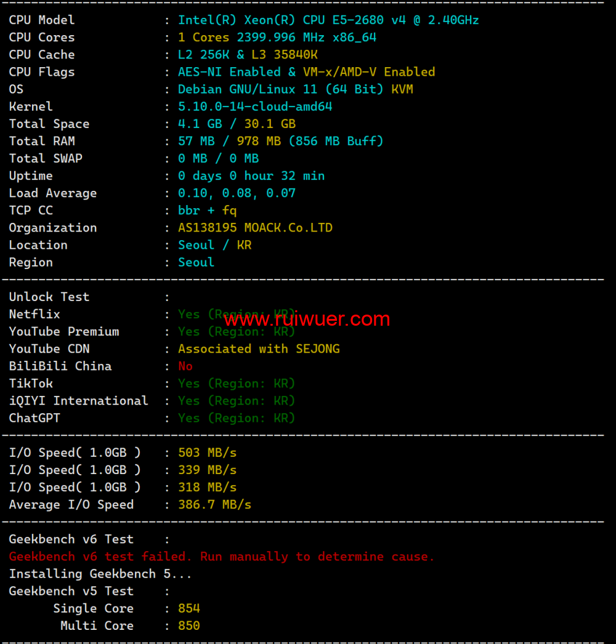Click the Load Average numbers
This screenshot has width=616, height=644.
(x=237, y=193)
